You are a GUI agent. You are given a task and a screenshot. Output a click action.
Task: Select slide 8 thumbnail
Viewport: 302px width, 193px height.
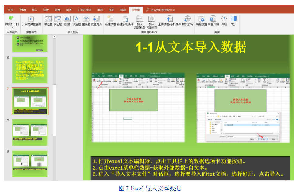point(30,133)
